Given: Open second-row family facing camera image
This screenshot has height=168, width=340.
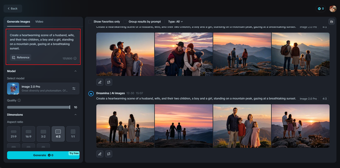Looking at the screenshot, I should click(242, 126).
